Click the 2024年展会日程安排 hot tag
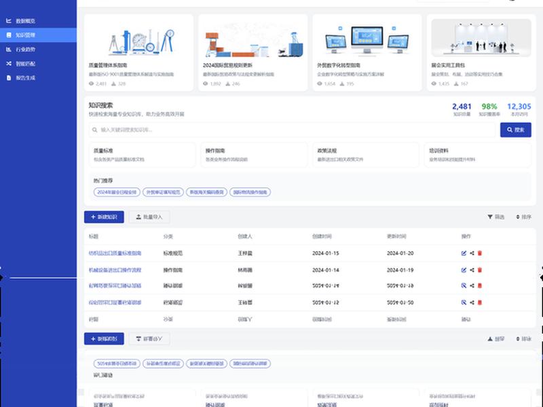Image resolution: width=543 pixels, height=407 pixels. coord(117,192)
